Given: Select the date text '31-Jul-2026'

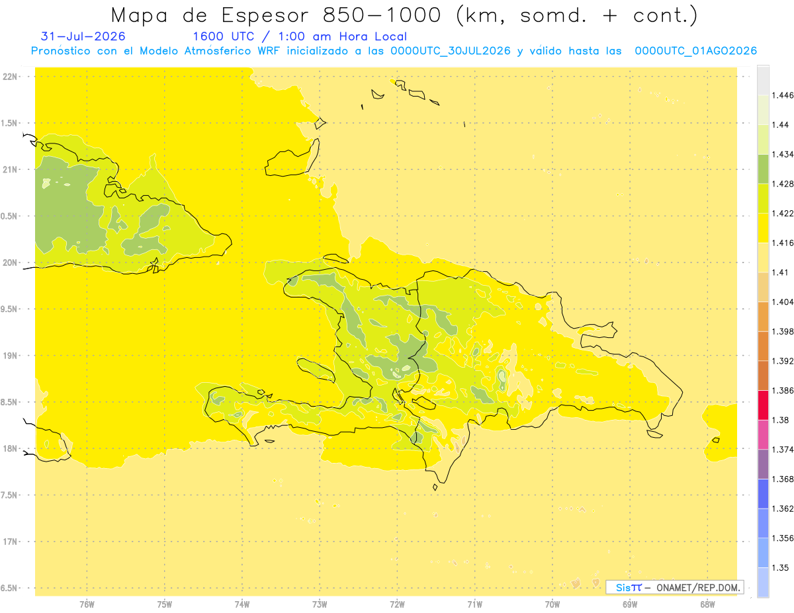Looking at the screenshot, I should tap(83, 36).
